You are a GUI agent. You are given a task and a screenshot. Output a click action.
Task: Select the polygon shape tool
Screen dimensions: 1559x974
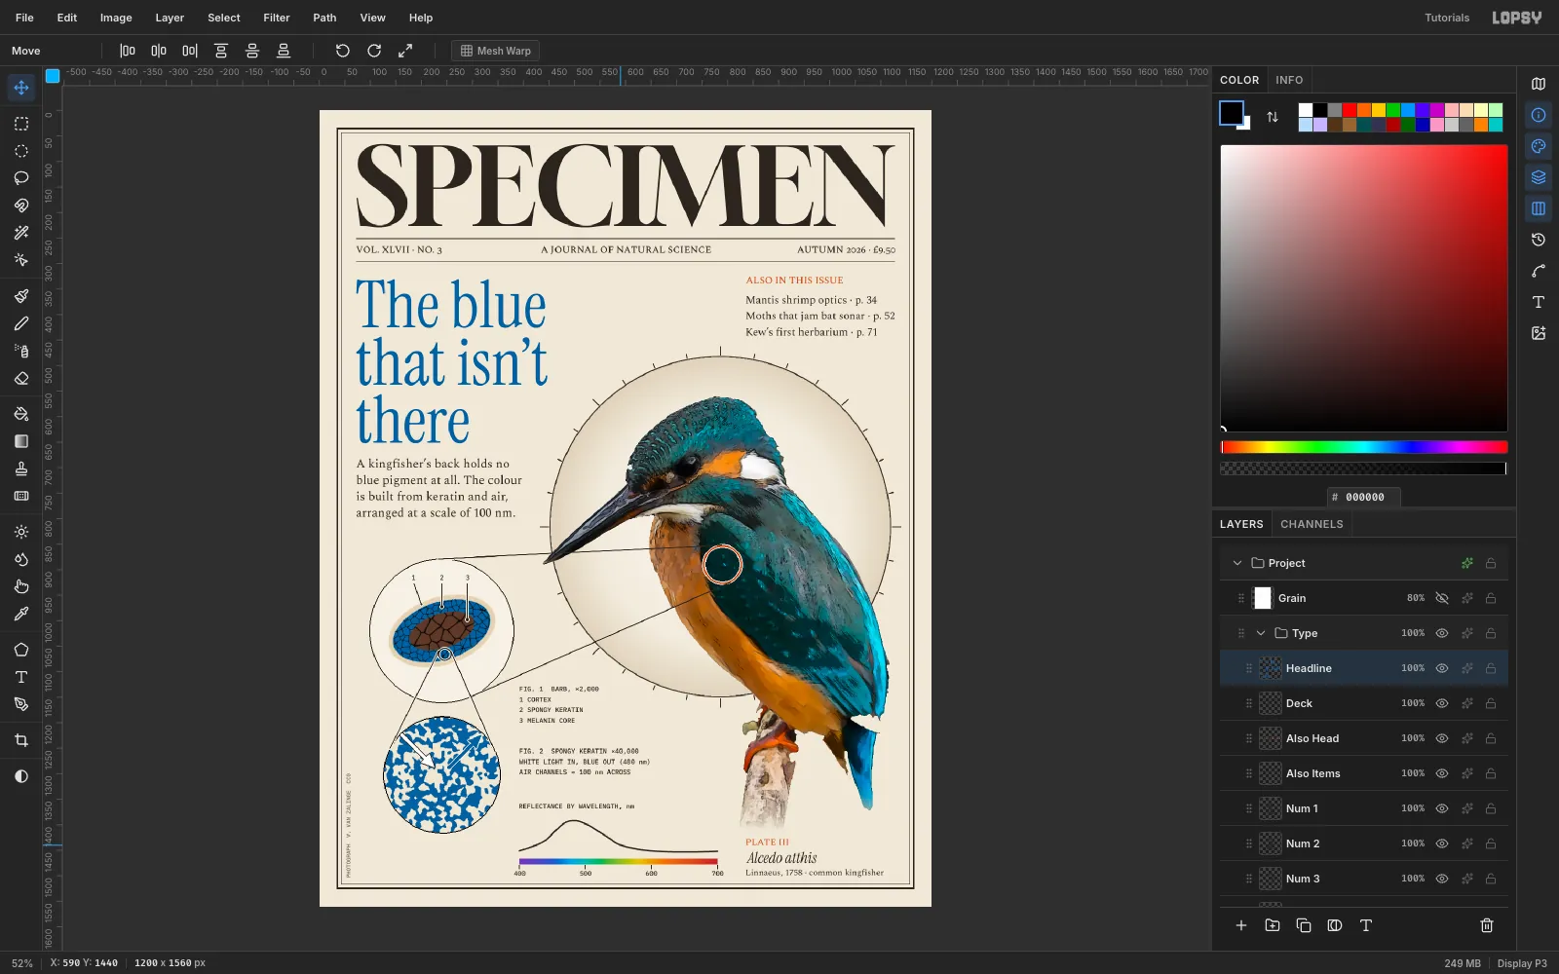coord(21,650)
